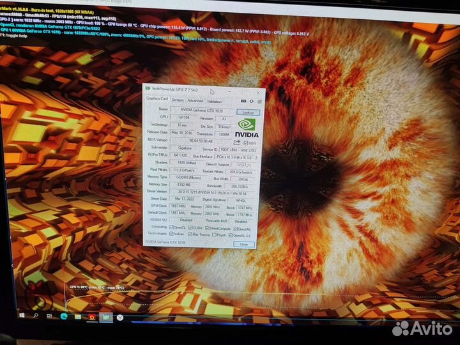Toggle the Vulkan checkbox

(171, 234)
